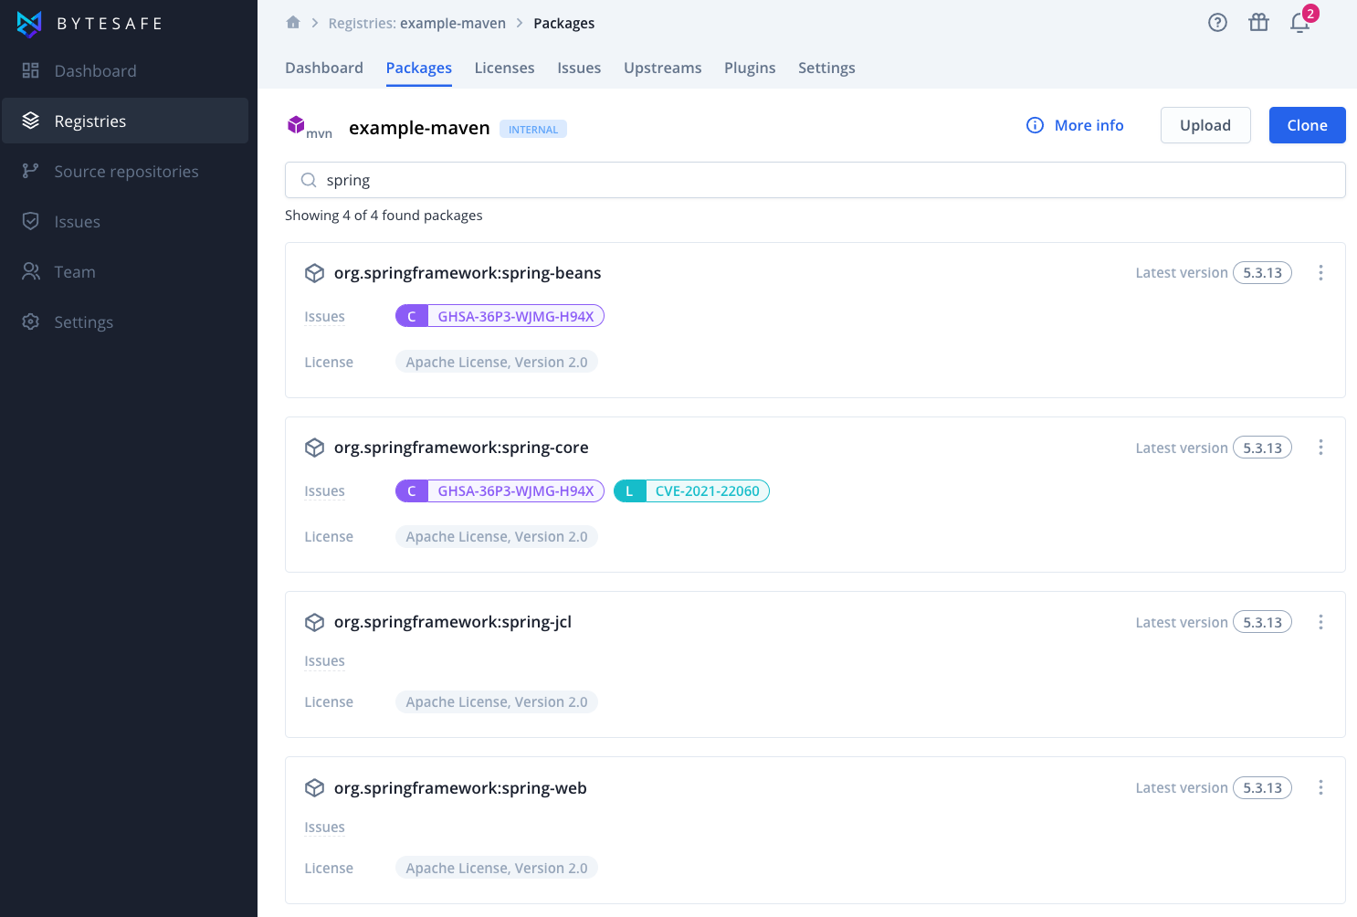Open More info
This screenshot has height=917, width=1357.
click(1076, 125)
